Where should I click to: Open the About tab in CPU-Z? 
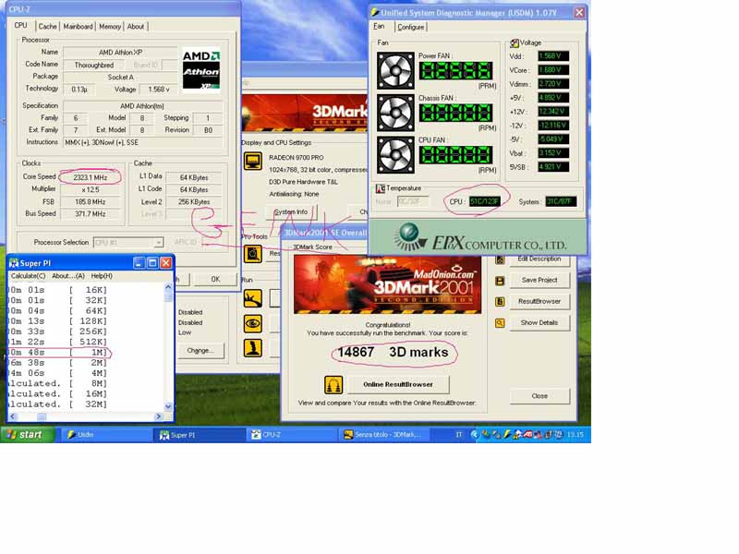point(136,27)
